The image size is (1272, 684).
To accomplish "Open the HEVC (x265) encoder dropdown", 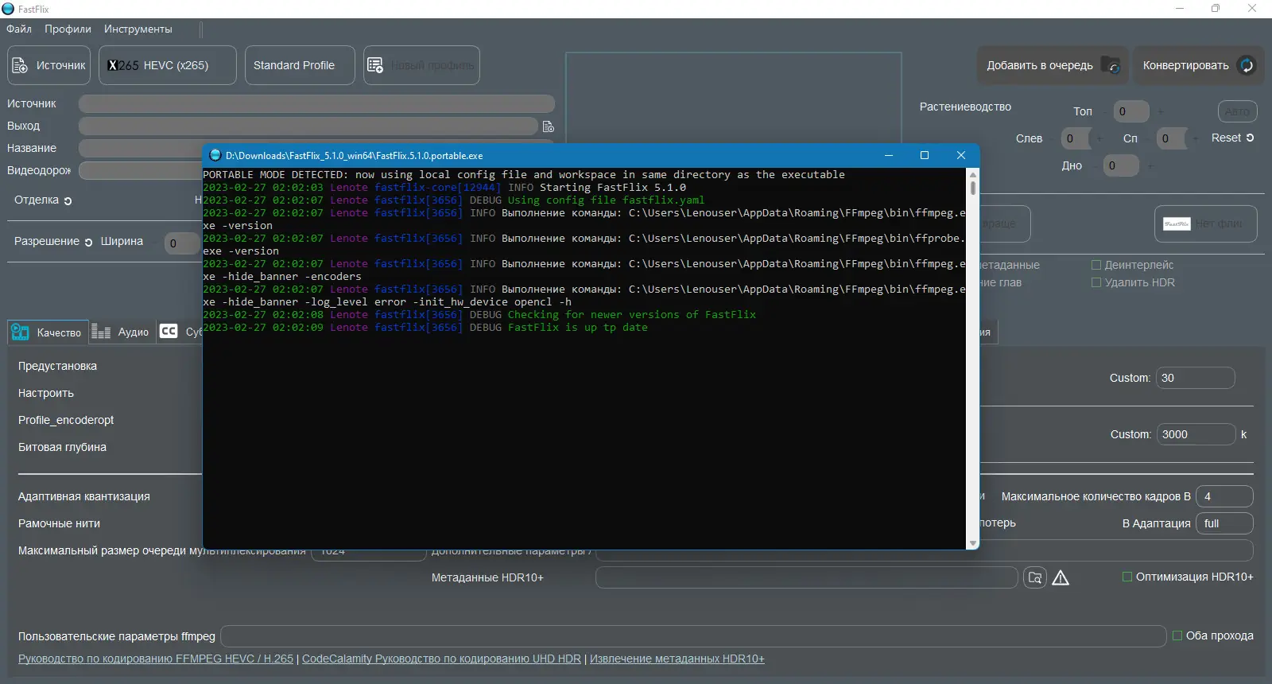I will 168,65.
